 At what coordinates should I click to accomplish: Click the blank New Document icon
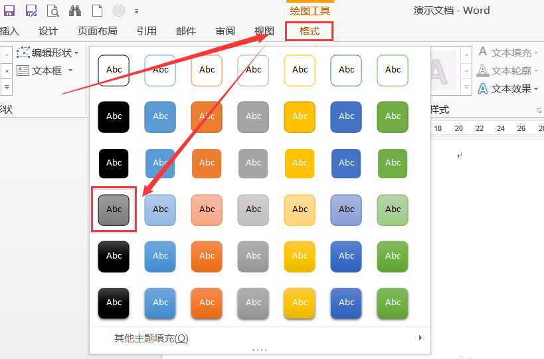[97, 11]
